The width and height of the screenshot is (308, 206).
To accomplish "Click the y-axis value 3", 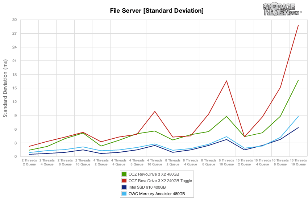I will pos(16,143).
